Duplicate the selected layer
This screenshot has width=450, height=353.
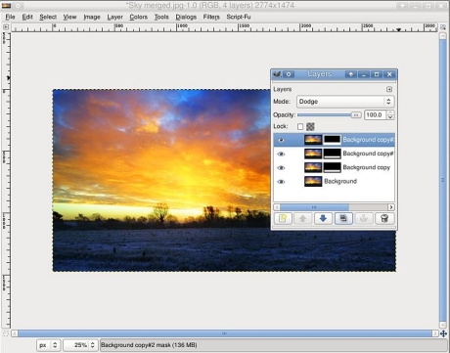pos(343,218)
